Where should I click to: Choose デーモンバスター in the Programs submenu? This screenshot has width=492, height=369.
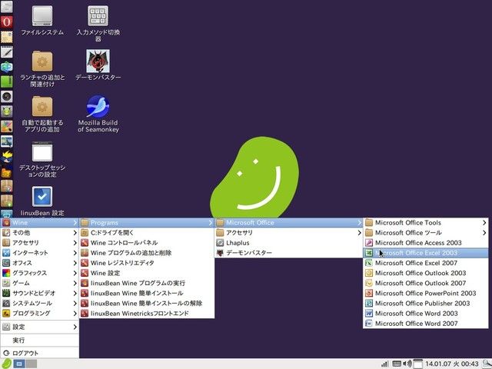point(288,253)
